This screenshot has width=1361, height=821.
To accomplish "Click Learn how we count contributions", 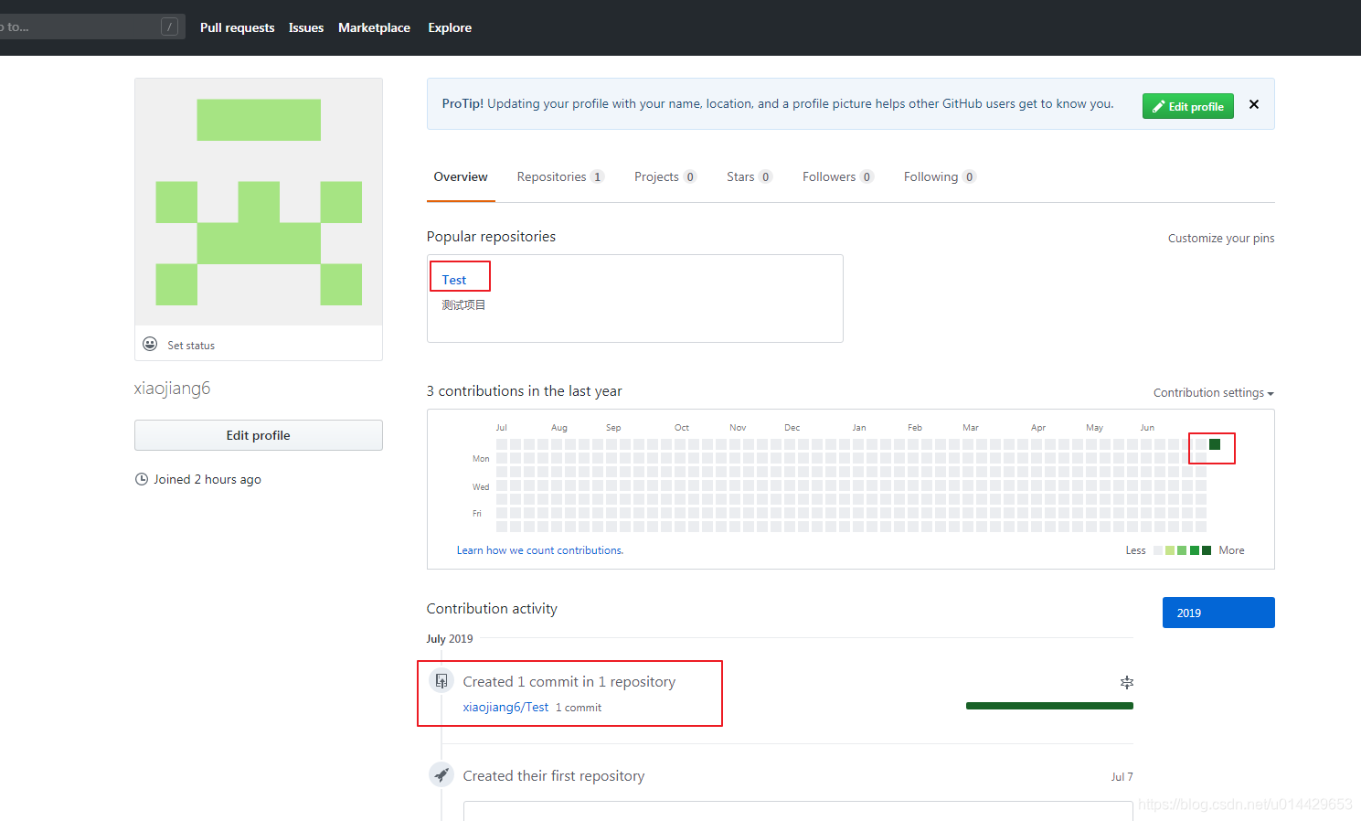I will coord(540,550).
